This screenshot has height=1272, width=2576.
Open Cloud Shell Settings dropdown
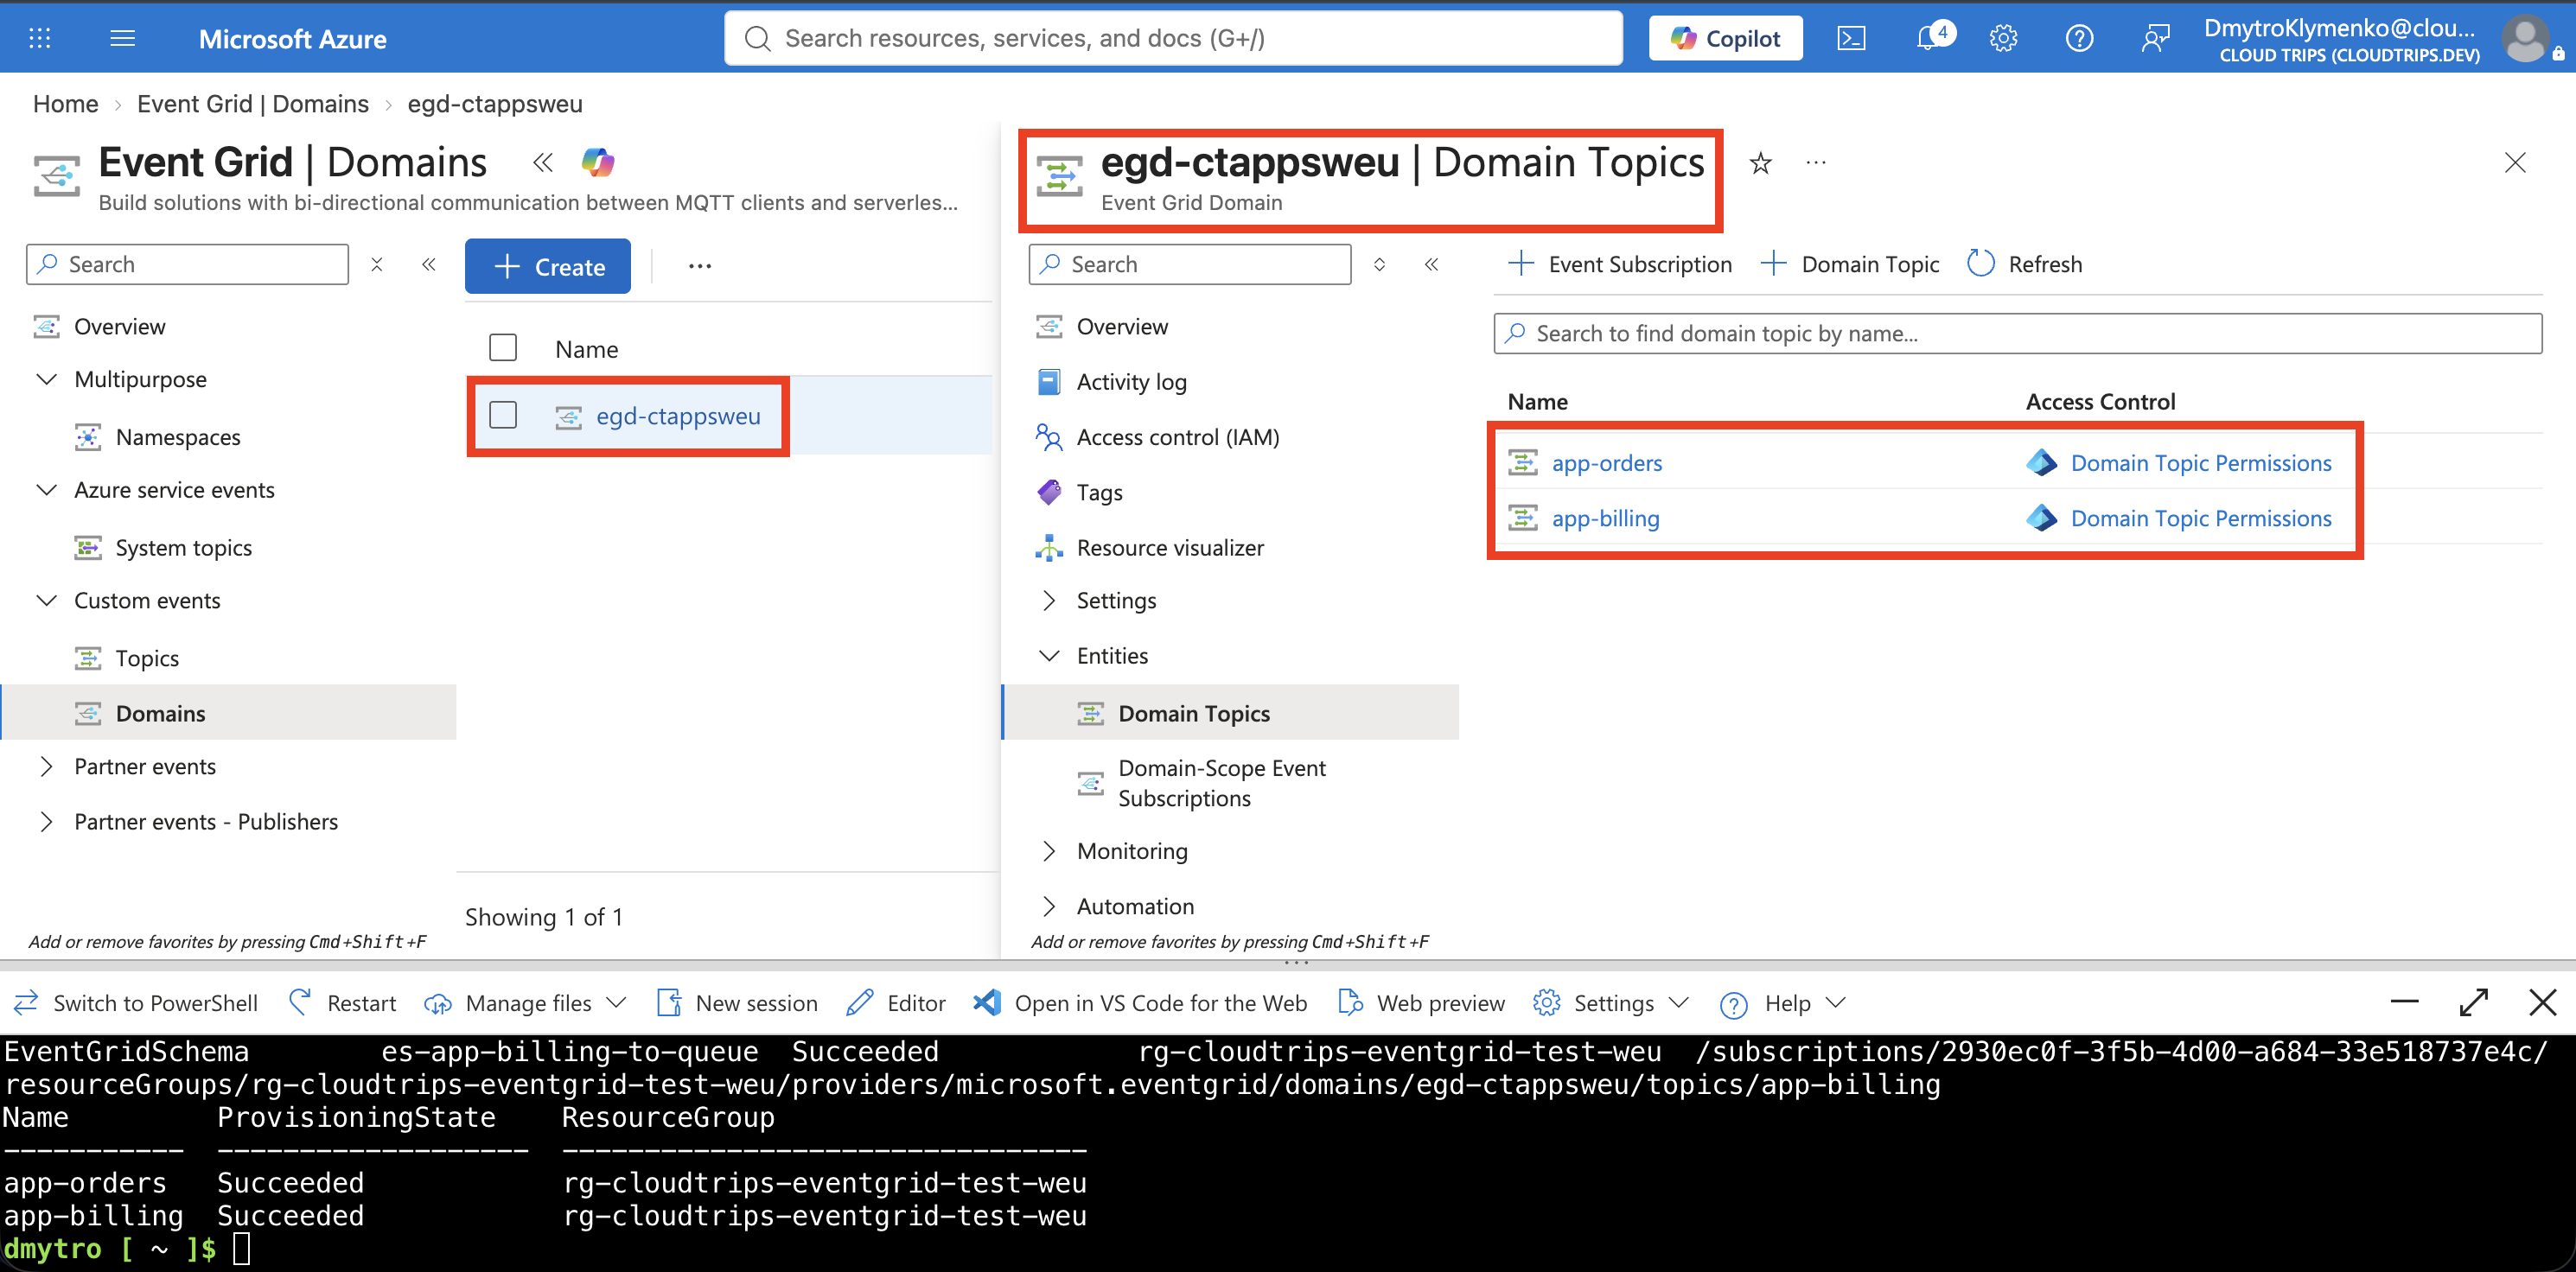pyautogui.click(x=1611, y=1003)
